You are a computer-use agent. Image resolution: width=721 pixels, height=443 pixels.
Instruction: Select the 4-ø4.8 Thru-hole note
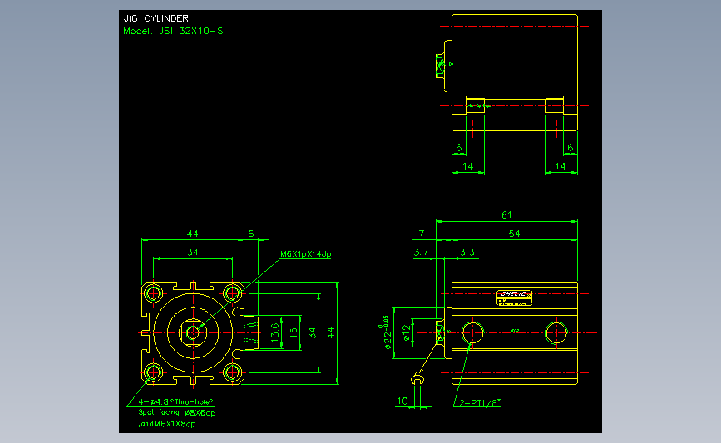point(176,401)
